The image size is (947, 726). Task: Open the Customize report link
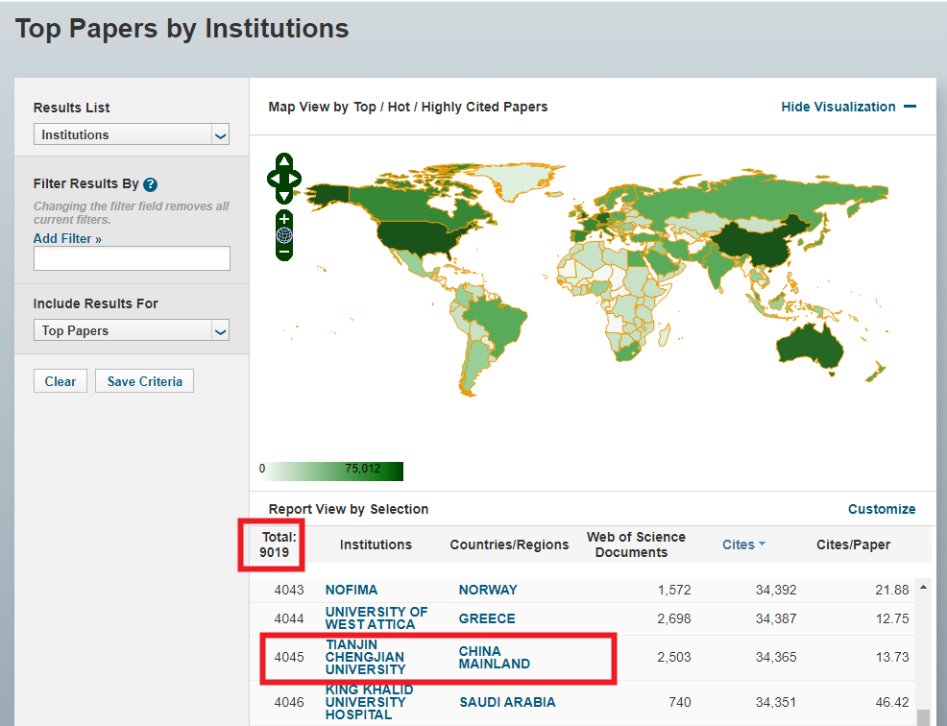(881, 509)
